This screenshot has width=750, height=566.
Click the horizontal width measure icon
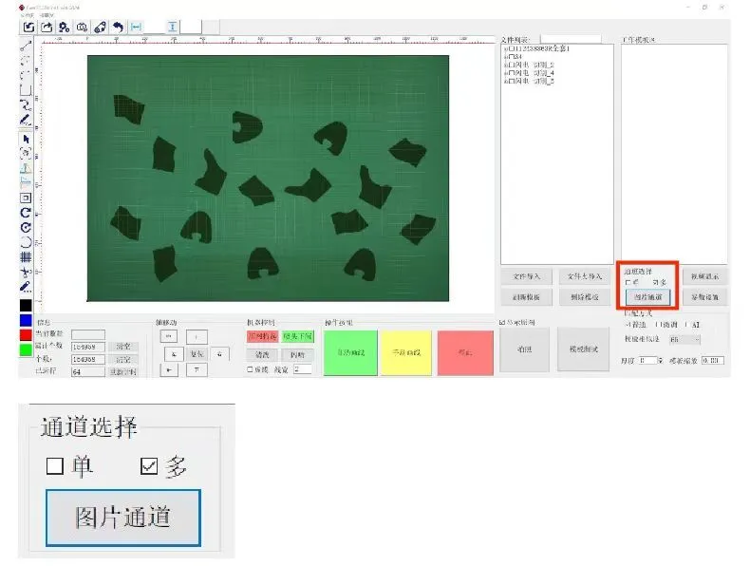(136, 28)
